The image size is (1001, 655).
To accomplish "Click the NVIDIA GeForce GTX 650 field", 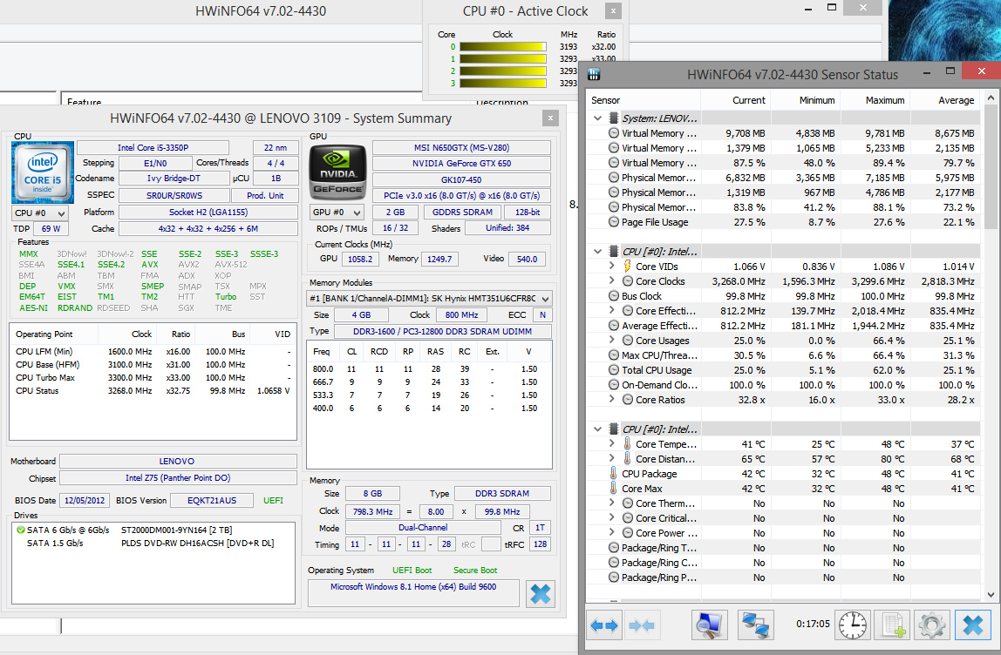I will click(461, 163).
